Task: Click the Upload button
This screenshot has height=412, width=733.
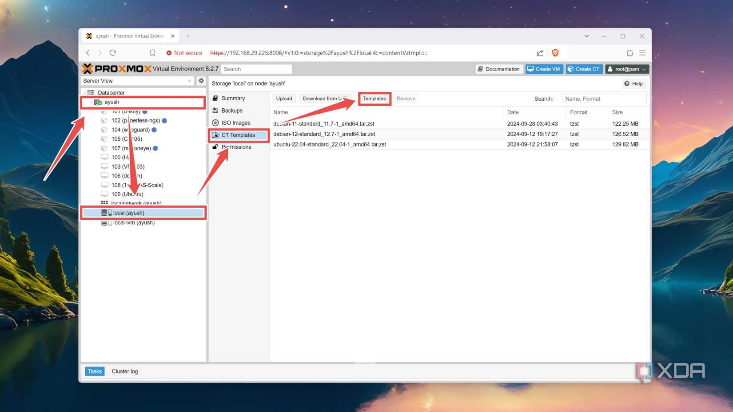Action: [x=284, y=99]
